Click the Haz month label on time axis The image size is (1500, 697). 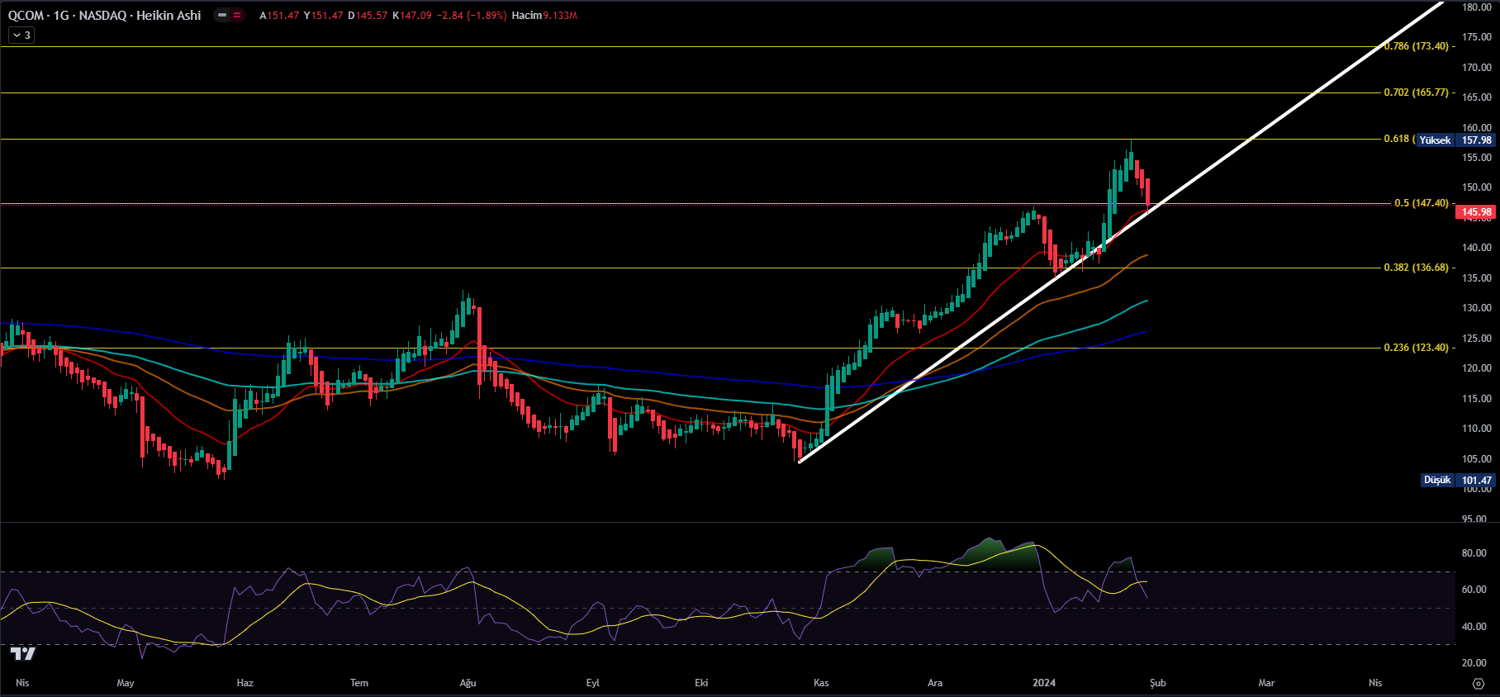[x=244, y=683]
